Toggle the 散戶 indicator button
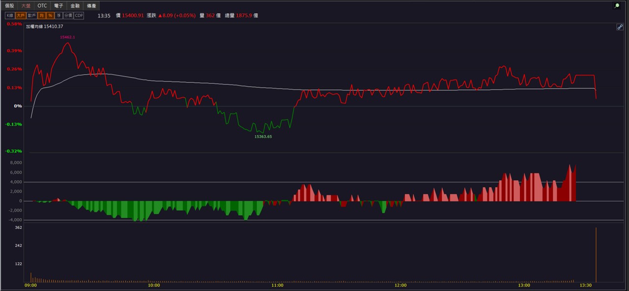The height and width of the screenshot is (291, 629). point(32,16)
